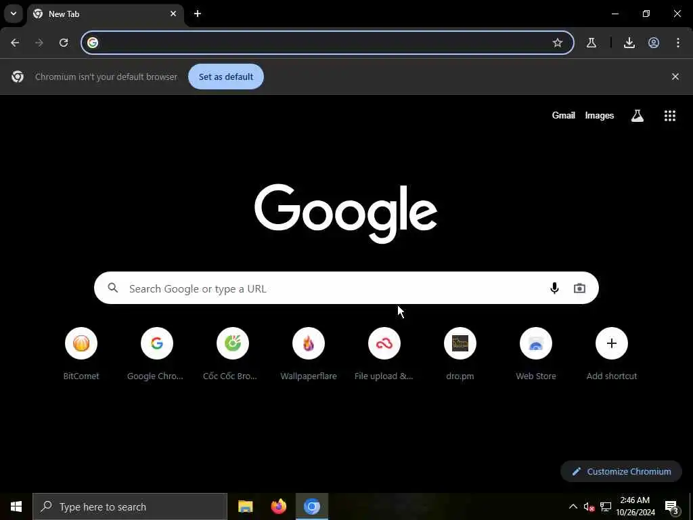
Task: Minimize the Chromium window
Action: click(x=615, y=14)
